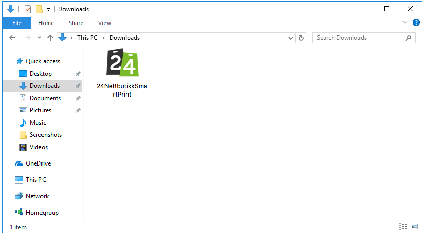
Task: Open Help with the question mark icon
Action: (x=416, y=22)
